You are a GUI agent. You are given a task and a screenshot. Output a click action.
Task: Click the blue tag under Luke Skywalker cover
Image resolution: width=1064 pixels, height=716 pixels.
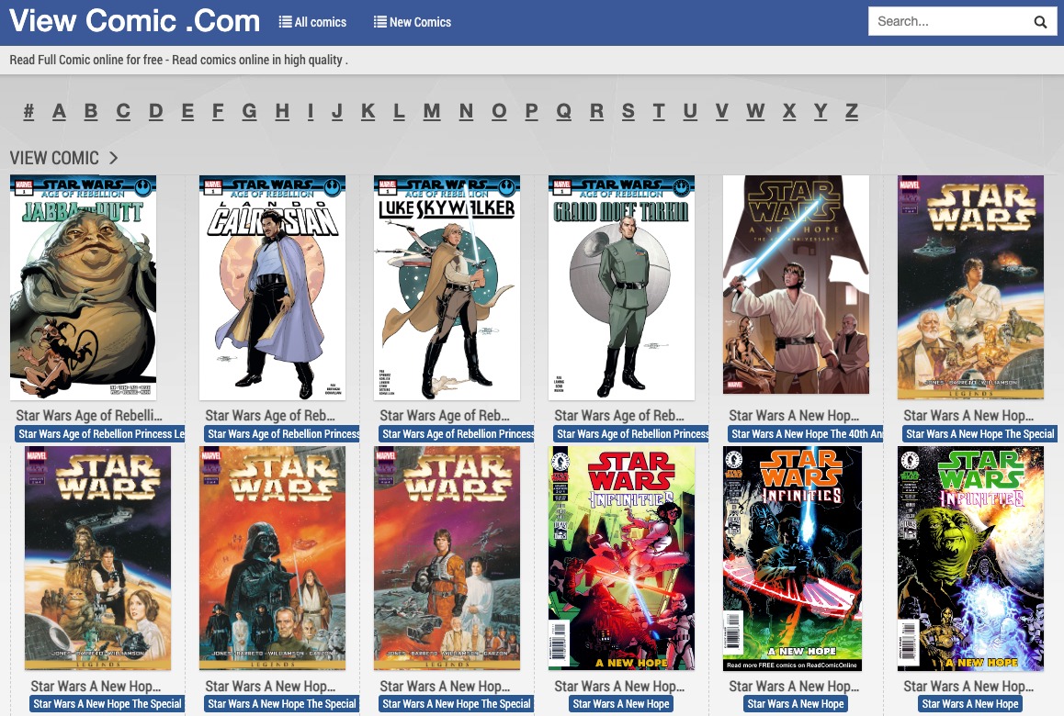point(457,434)
